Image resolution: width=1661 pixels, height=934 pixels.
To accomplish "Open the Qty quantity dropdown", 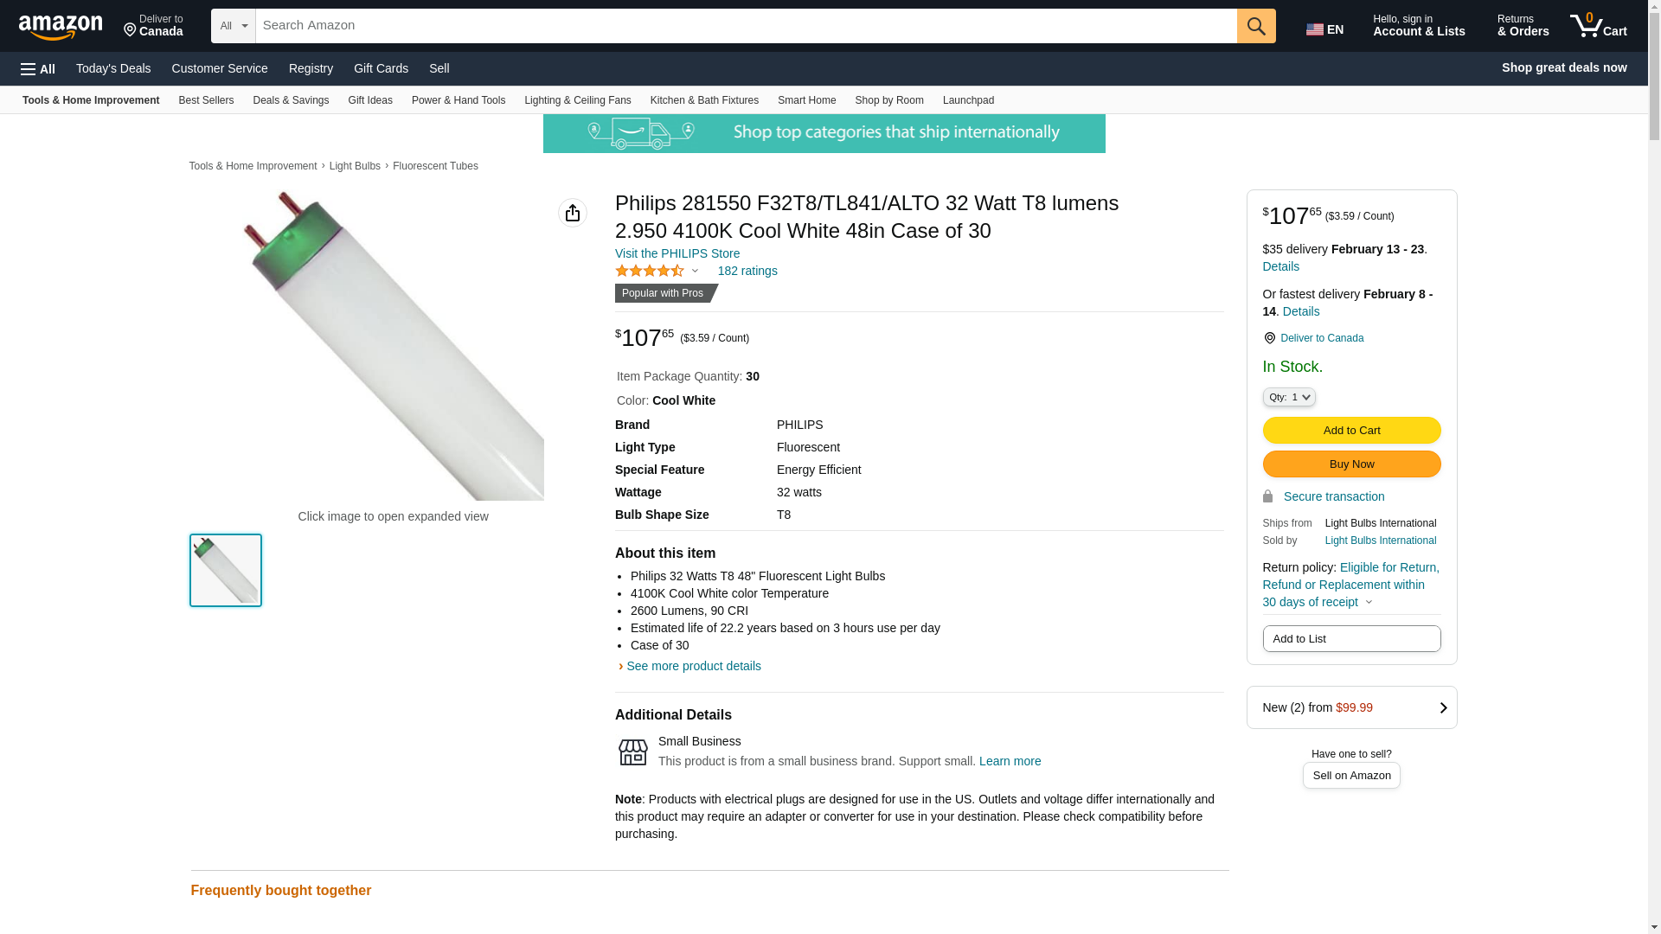I will 1288,397.
